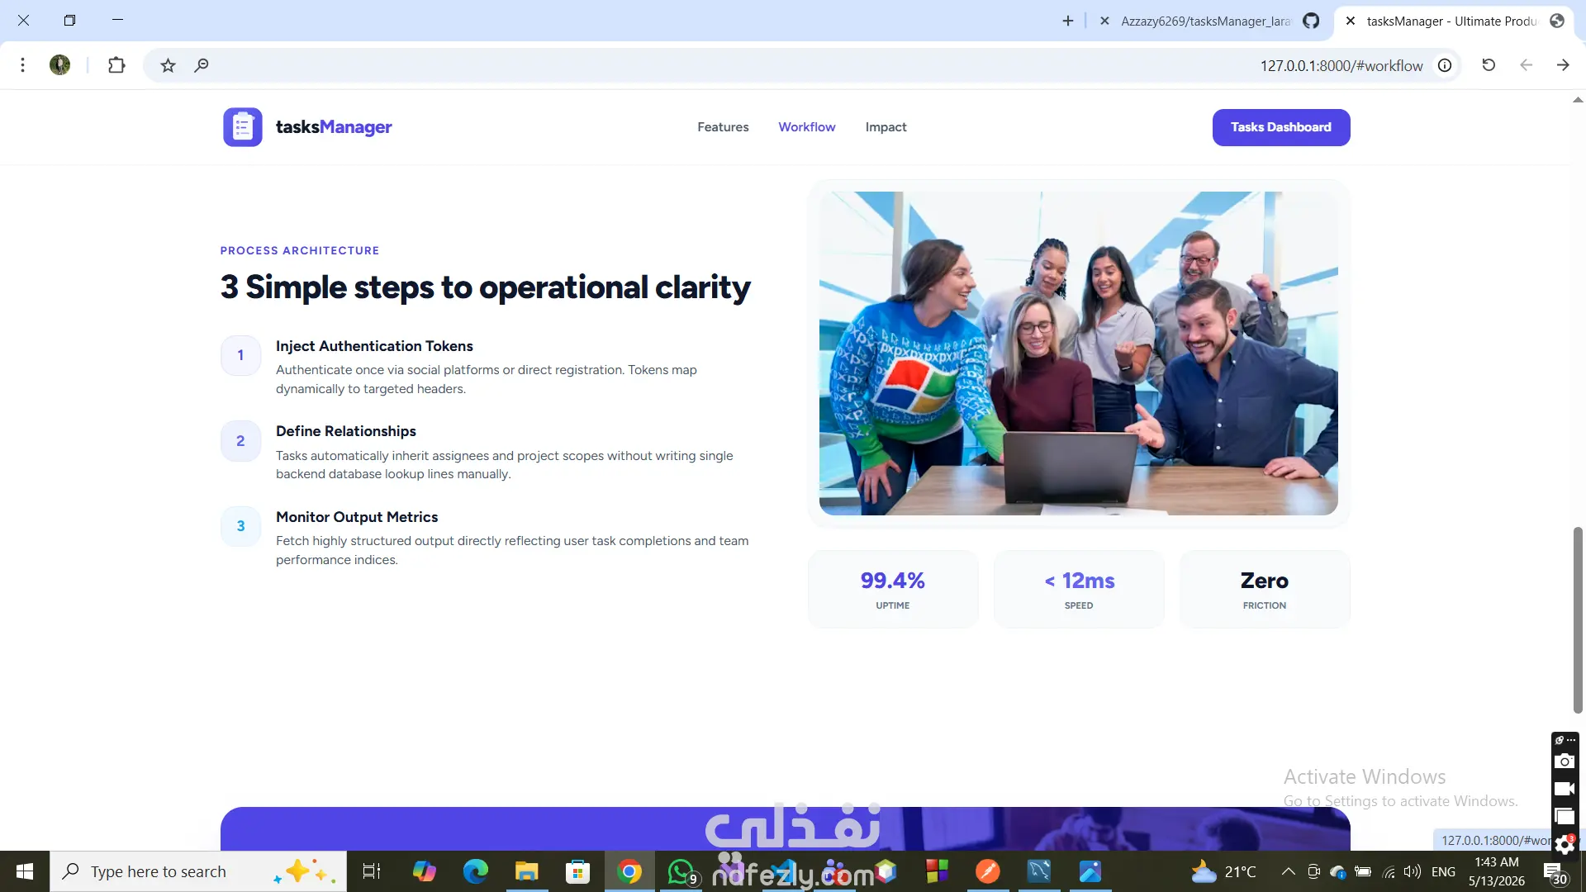View site information icon beside the URL
The width and height of the screenshot is (1586, 892).
[1445, 65]
